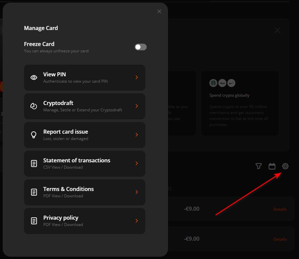Click the Terms & Conditions document icon
Viewport: 299px width, 259px height.
coord(34,192)
